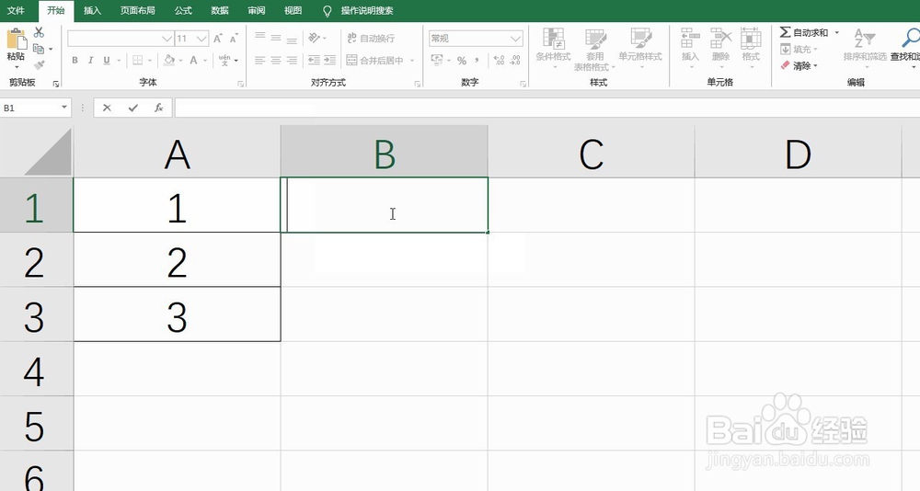The image size is (920, 491).
Task: Switch to the Insert (插入) tab
Action: [x=92, y=11]
